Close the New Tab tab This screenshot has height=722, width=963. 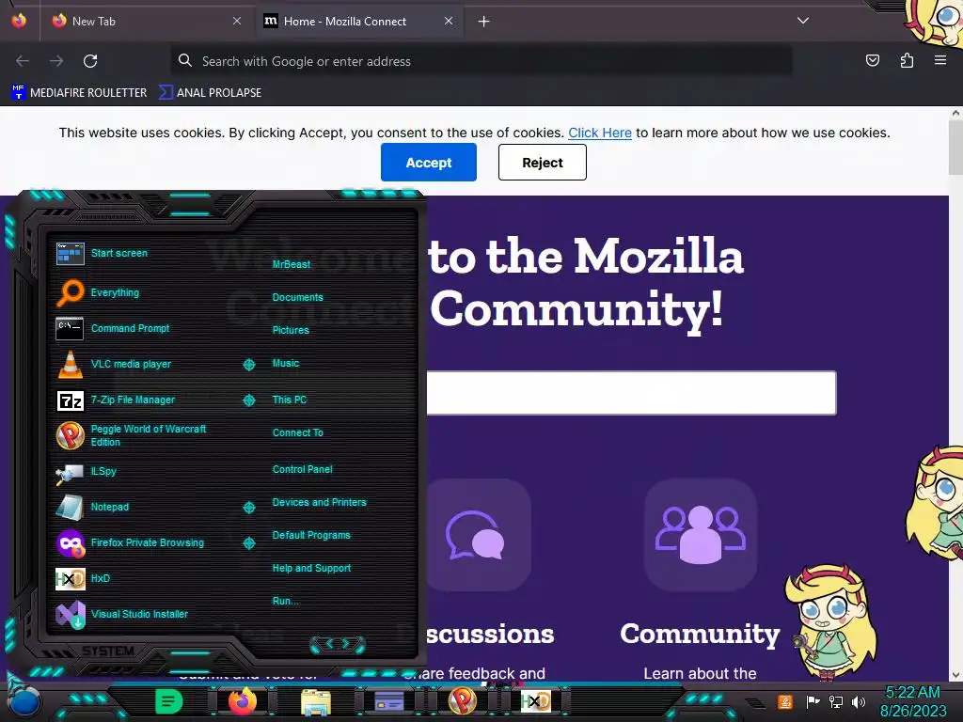click(236, 21)
